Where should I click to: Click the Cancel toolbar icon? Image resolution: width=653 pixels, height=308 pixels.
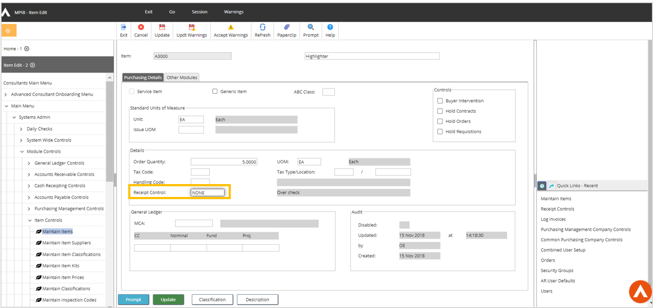click(x=141, y=27)
